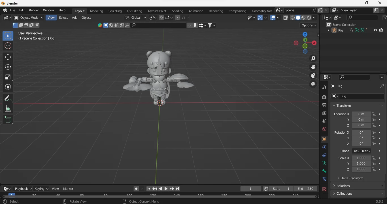The height and width of the screenshot is (204, 387).
Task: Switch to the Sculpting workspace tab
Action: tap(115, 11)
